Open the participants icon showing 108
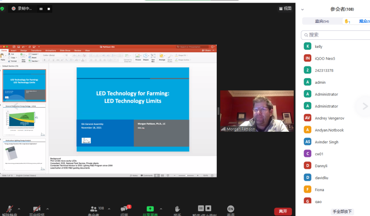 coord(94,209)
